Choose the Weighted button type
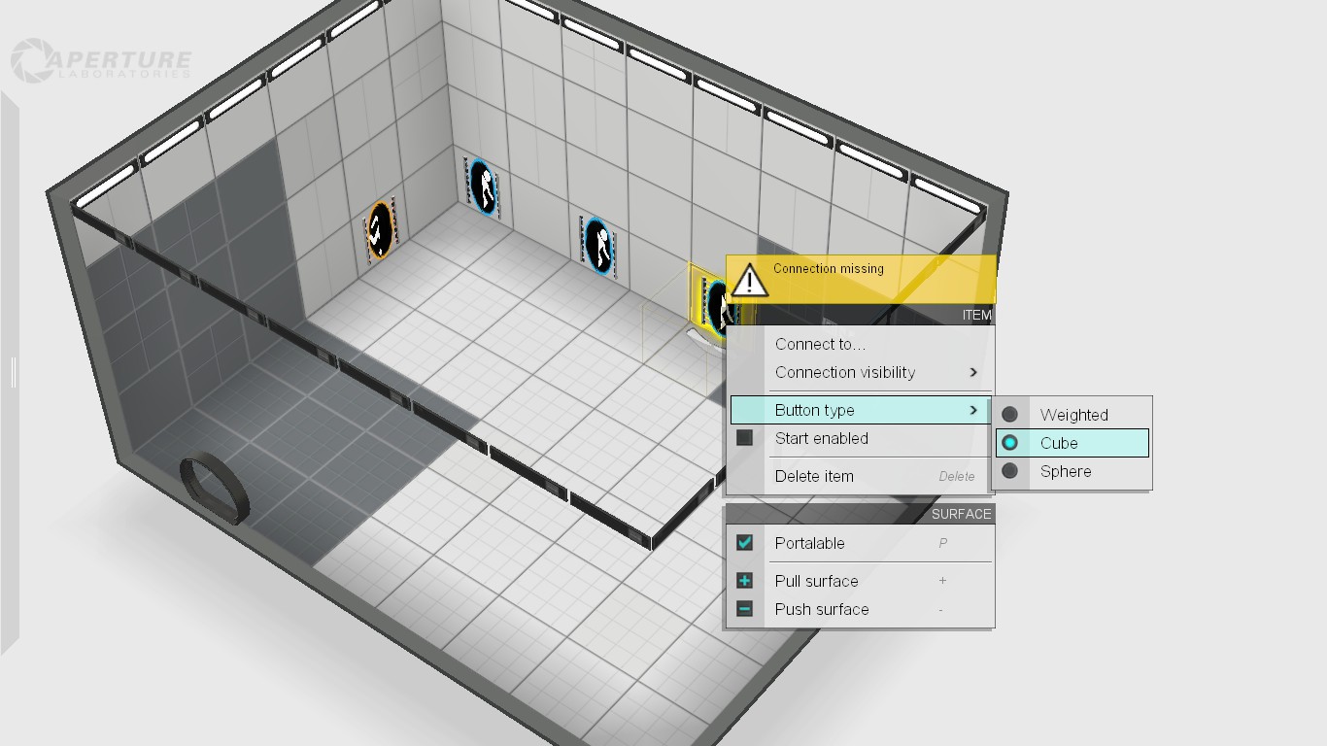This screenshot has height=746, width=1327. (1072, 415)
